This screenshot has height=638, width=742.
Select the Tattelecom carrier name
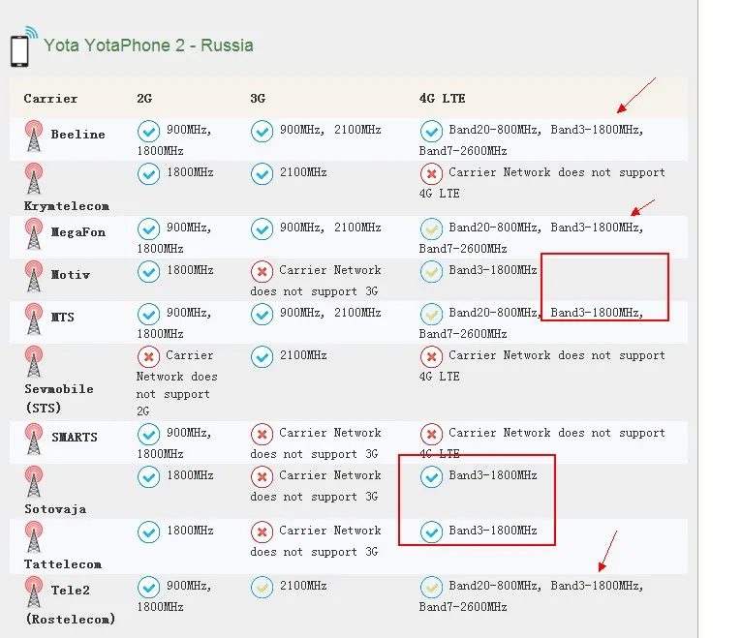63,564
